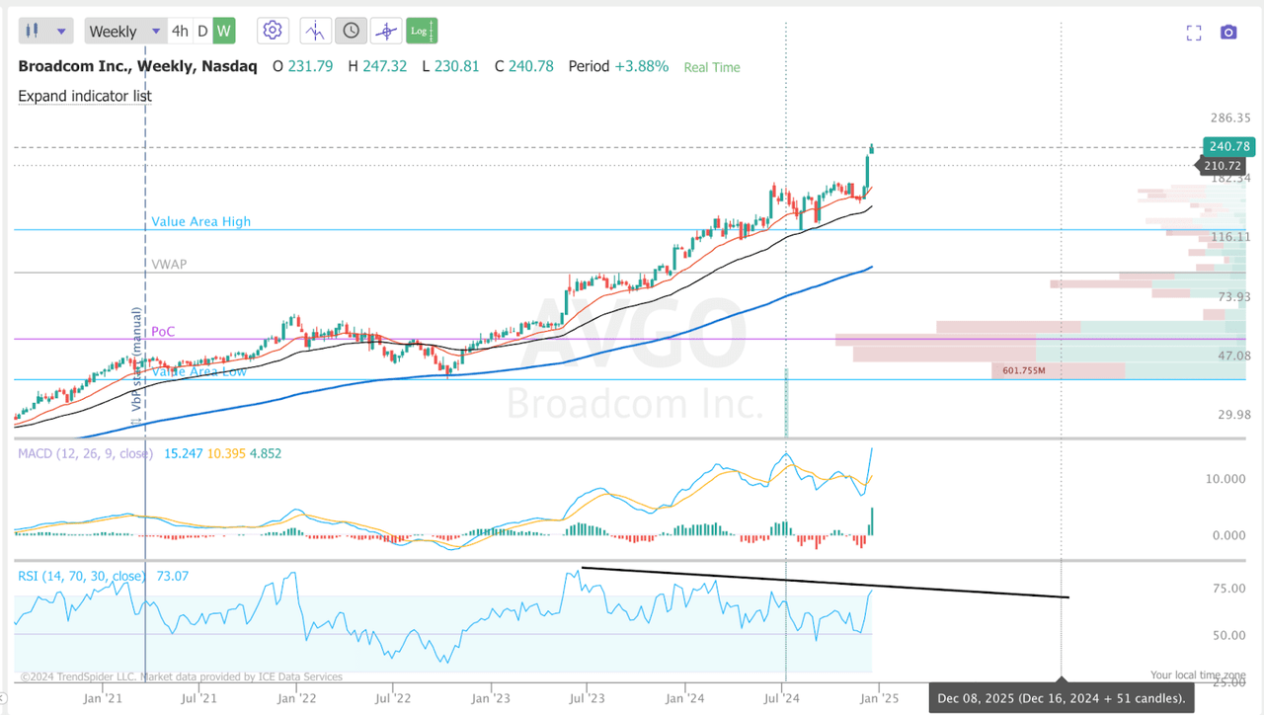The height and width of the screenshot is (715, 1264).
Task: Switch chart timeframe to Daily with D button
Action: [201, 31]
